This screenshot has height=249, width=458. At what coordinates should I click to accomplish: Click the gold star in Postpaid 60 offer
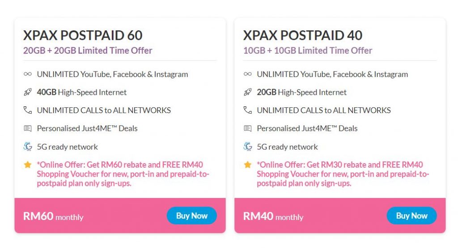point(28,165)
